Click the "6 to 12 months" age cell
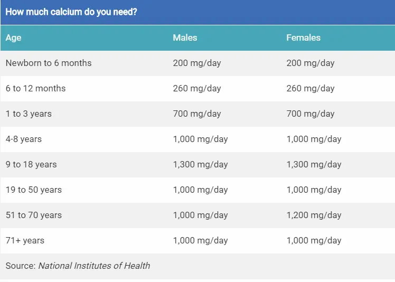395x282 pixels. pos(36,89)
